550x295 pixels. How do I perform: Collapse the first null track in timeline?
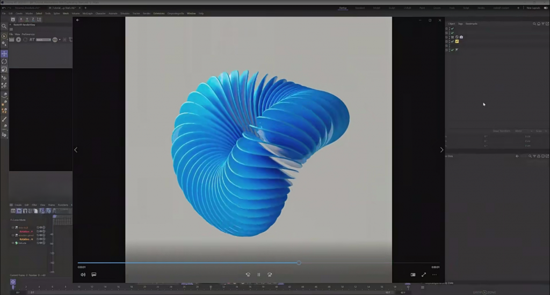pos(13,227)
